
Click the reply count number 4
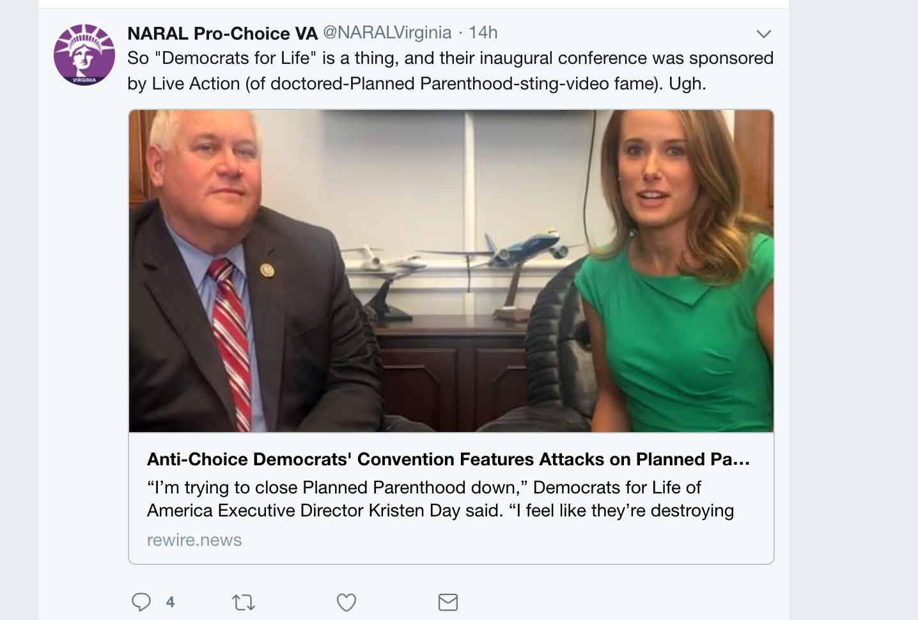coord(170,602)
